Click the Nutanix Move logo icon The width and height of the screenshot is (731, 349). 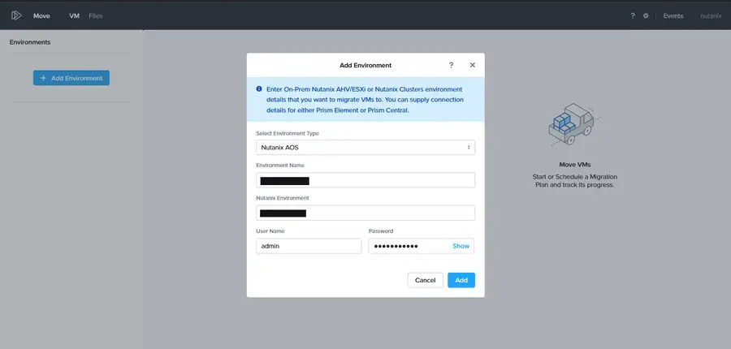point(16,16)
